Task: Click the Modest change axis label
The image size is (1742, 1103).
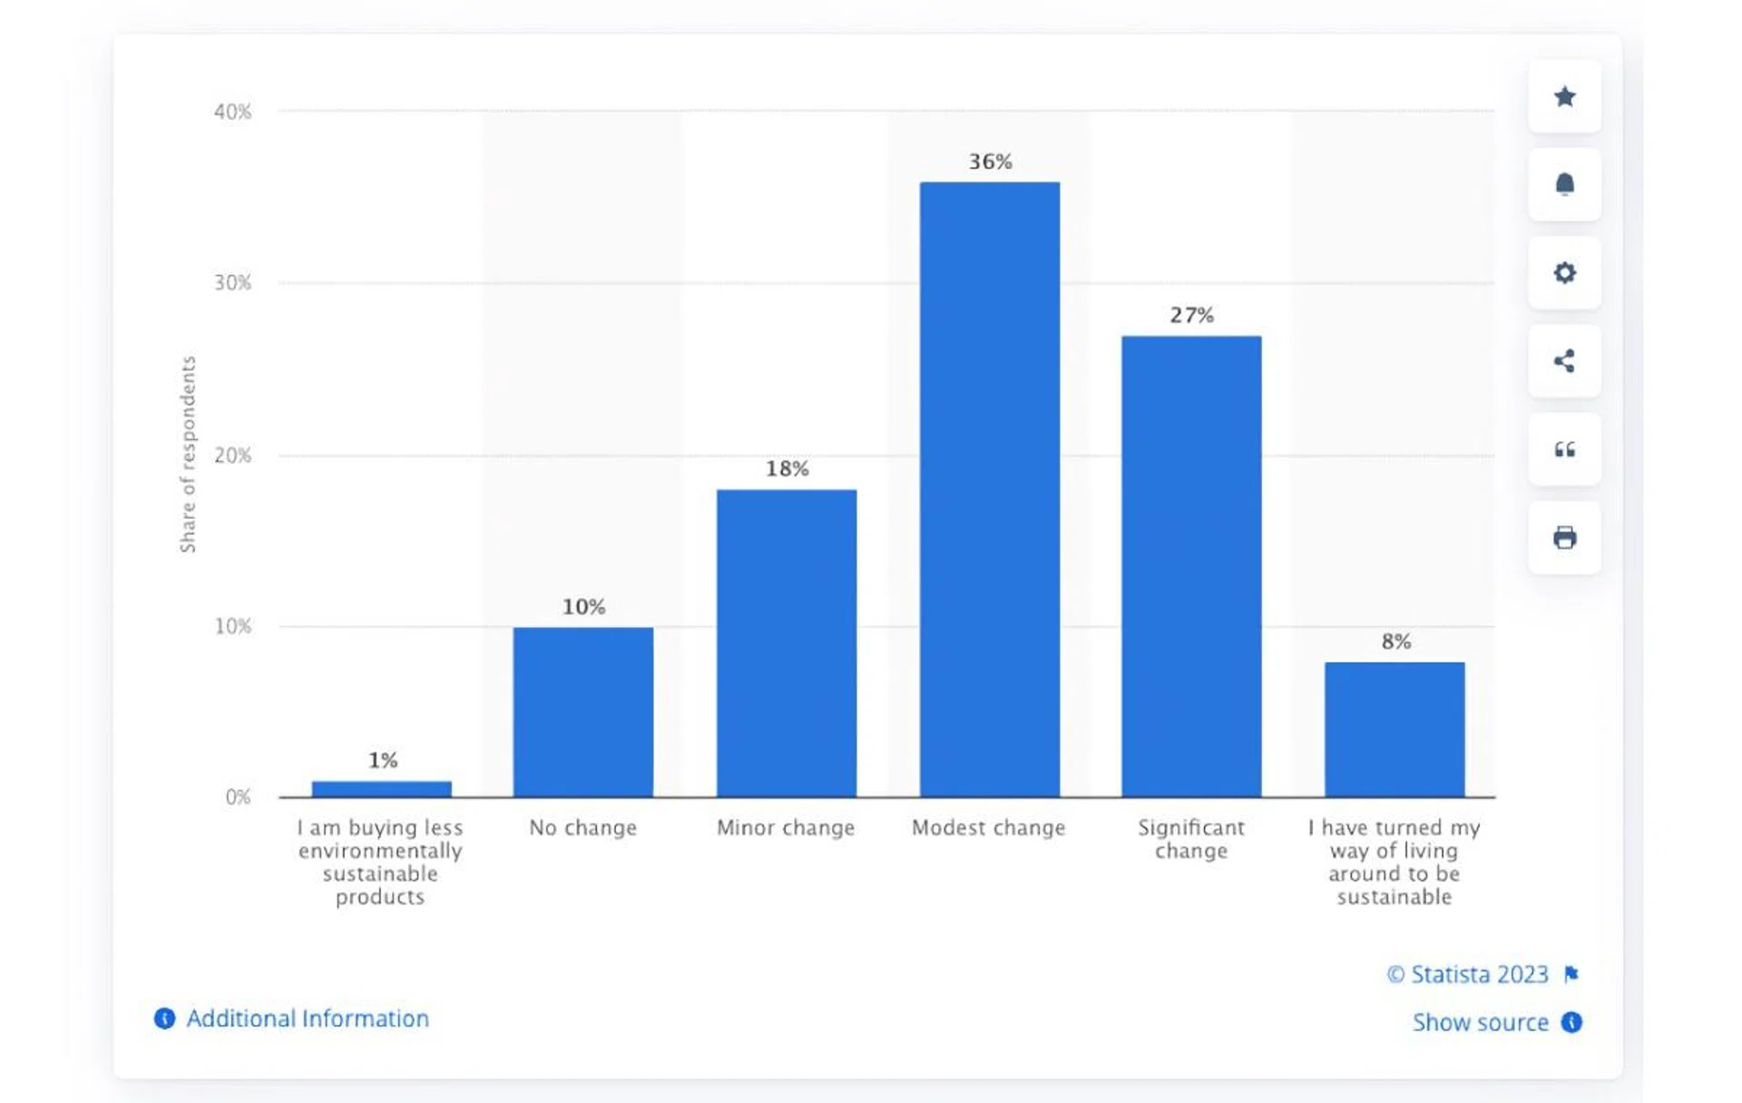Action: (x=988, y=827)
